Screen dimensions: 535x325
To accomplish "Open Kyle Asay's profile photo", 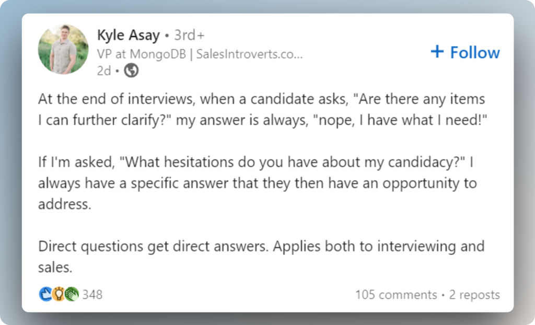I will coord(63,50).
